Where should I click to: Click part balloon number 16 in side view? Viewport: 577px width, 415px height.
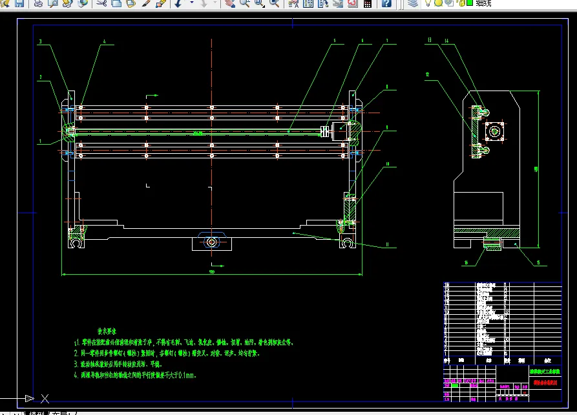(466, 262)
